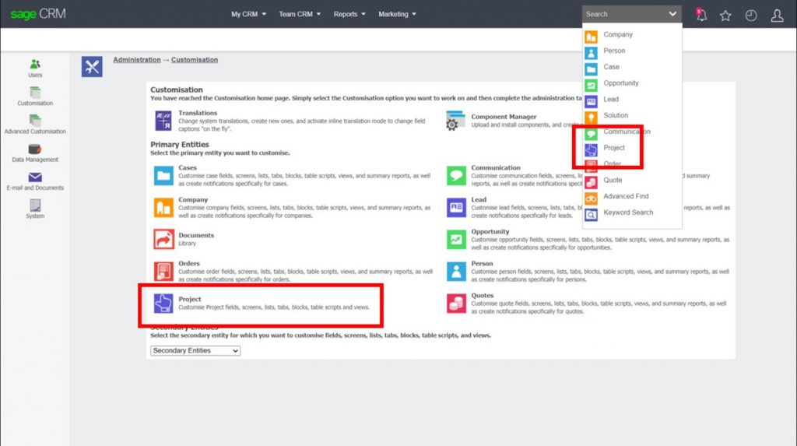Screen dimensions: 797x446
Task: Open the Cases customisation link
Action: pyautogui.click(x=188, y=167)
